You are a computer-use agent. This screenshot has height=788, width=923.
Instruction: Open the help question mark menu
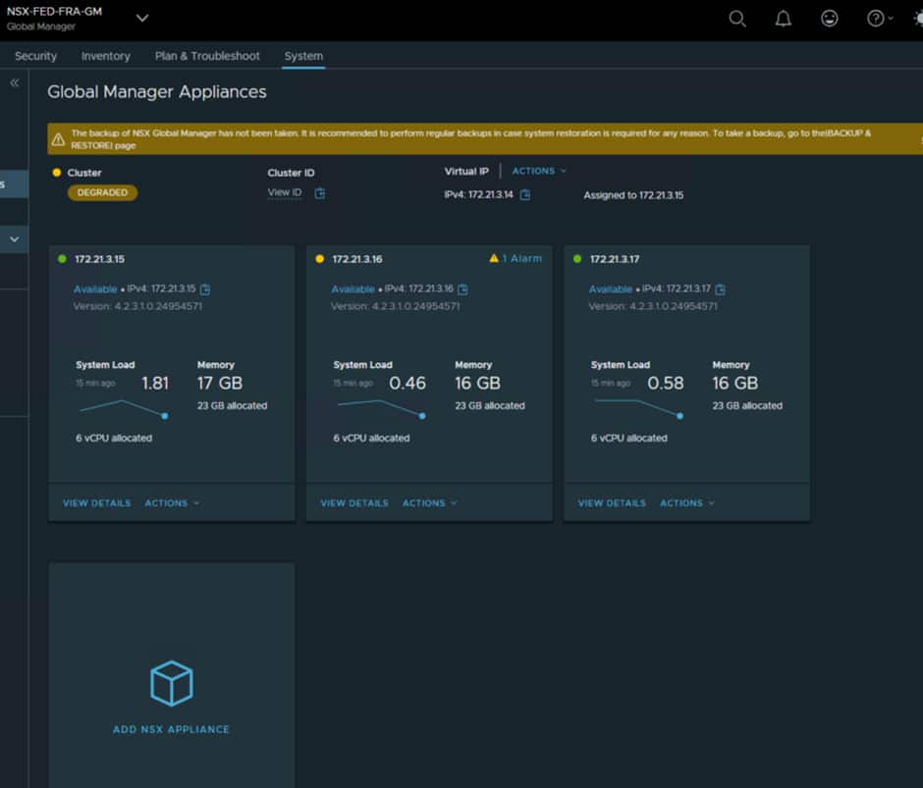pos(879,19)
